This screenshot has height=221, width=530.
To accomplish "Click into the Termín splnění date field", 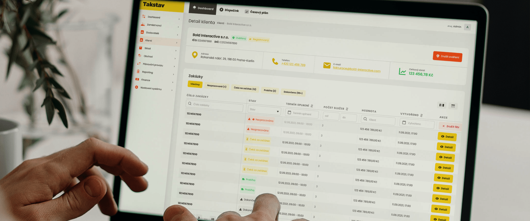I will pos(302,113).
